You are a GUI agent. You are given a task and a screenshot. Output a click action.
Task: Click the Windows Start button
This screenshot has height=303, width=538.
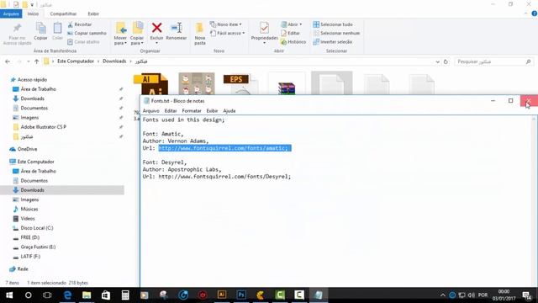[9, 295]
